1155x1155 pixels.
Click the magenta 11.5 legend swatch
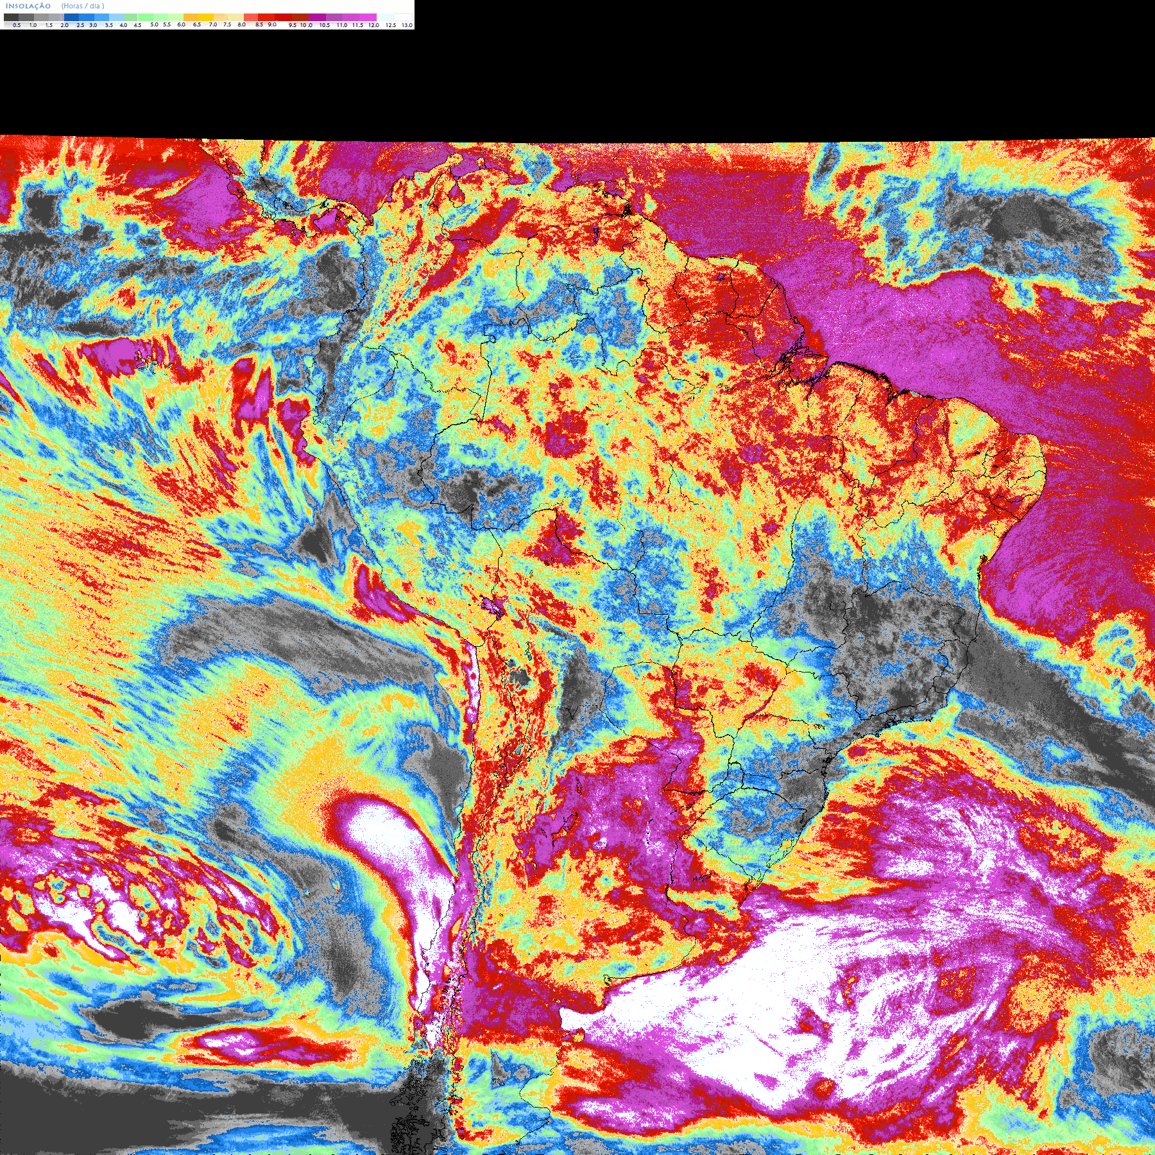tap(368, 17)
